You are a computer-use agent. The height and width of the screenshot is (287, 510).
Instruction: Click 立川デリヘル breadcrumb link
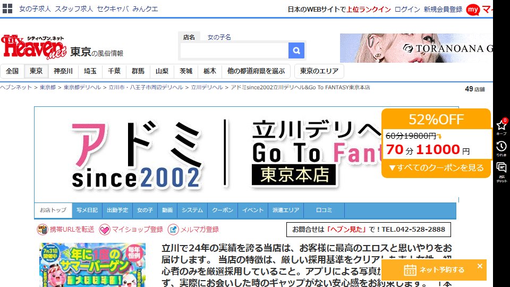pyautogui.click(x=207, y=87)
